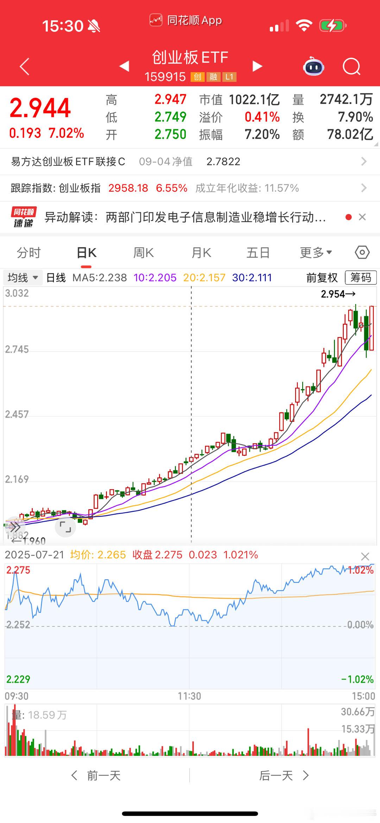Switch to next stock with right triangle
380x823 pixels.
(x=258, y=66)
